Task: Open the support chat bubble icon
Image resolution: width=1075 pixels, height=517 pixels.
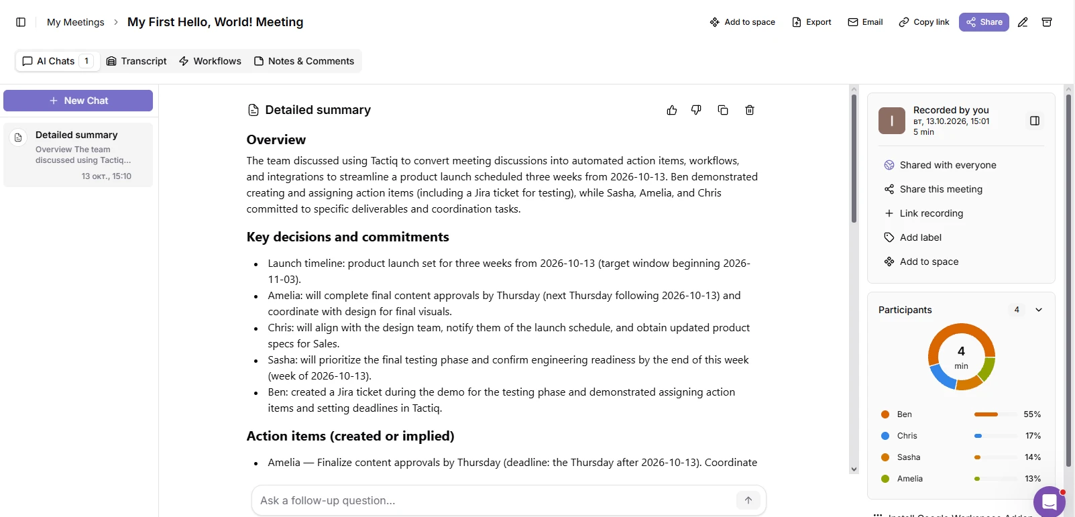Action: point(1050,502)
